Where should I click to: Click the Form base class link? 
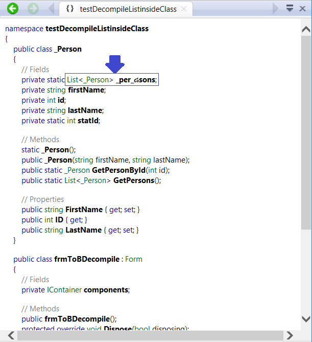[134, 259]
